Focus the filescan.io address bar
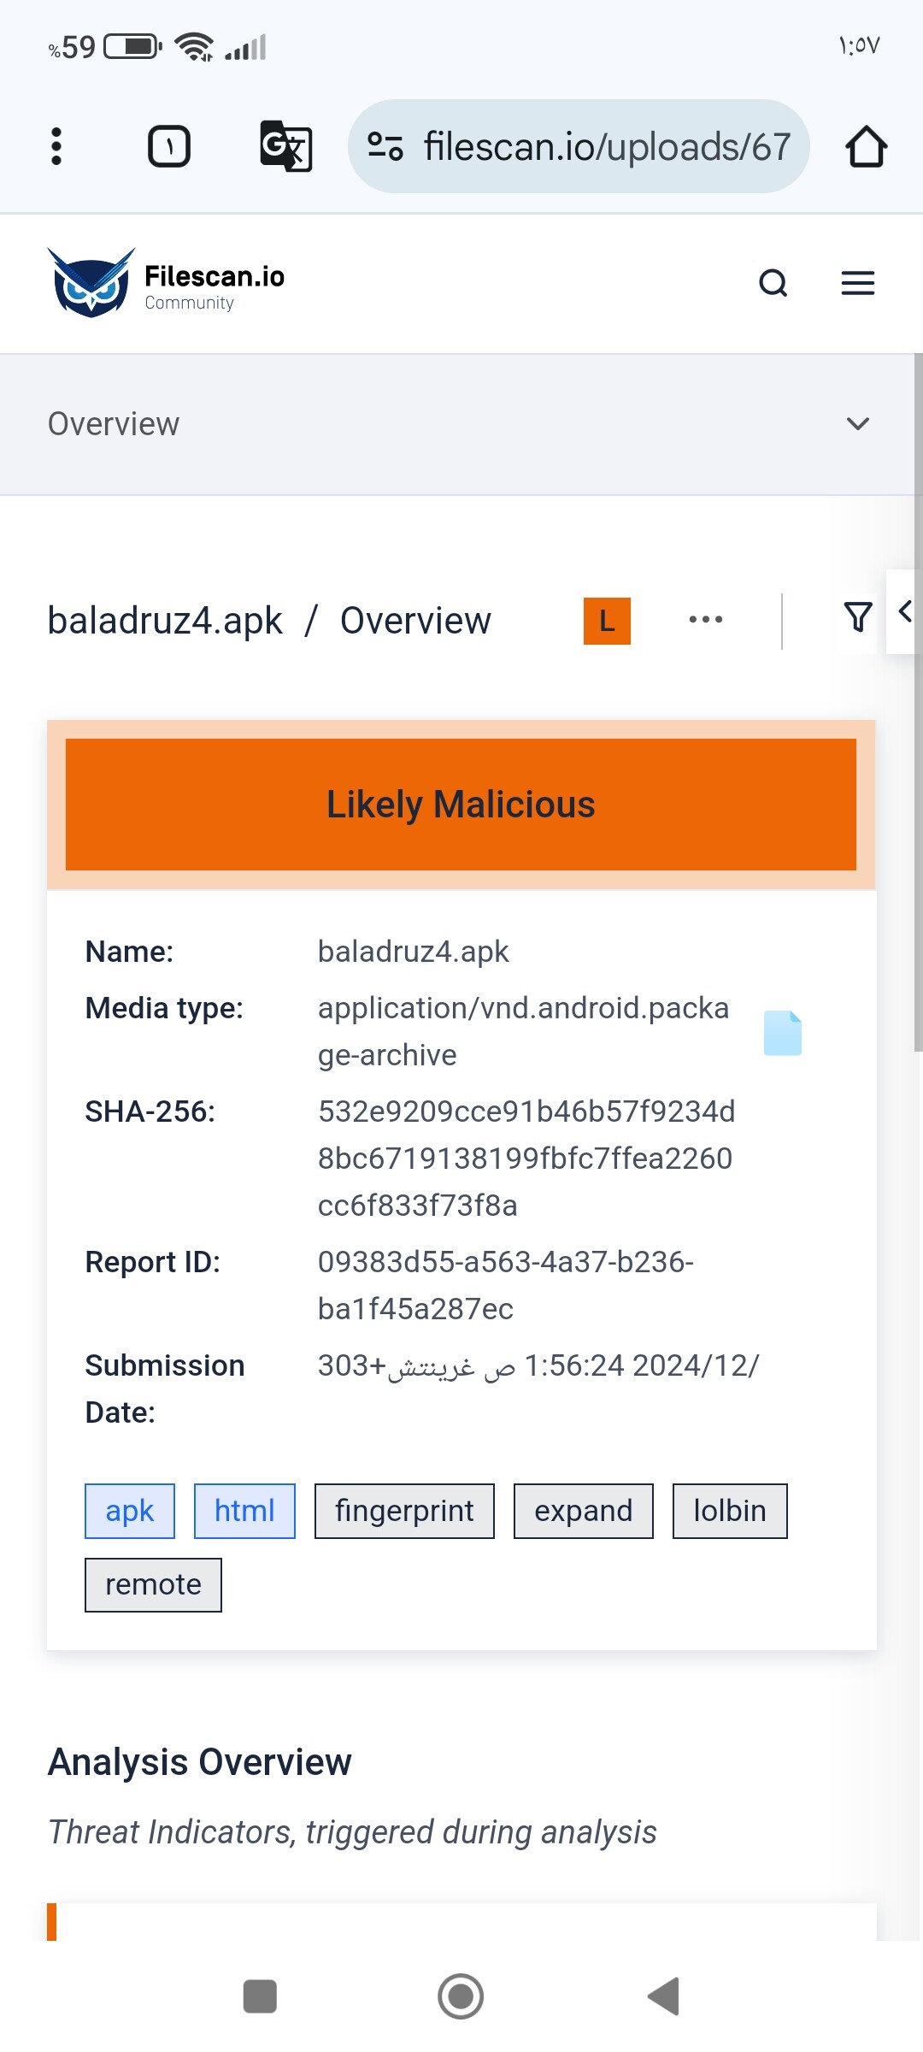The image size is (923, 2052). click(x=579, y=146)
